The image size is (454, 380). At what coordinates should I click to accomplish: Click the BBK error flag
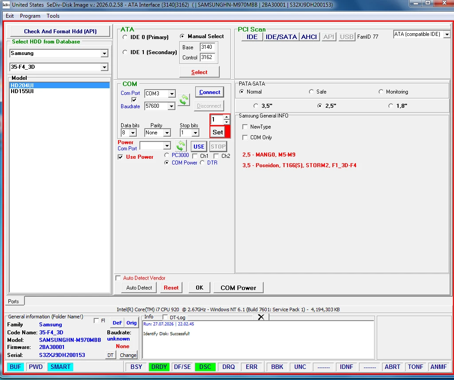pos(277,367)
